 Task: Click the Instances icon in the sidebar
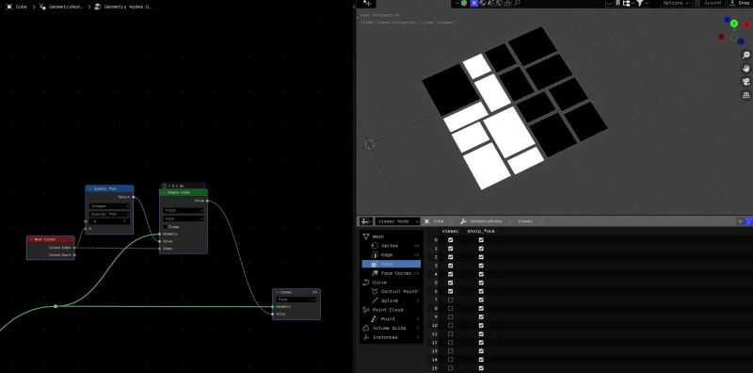point(365,337)
